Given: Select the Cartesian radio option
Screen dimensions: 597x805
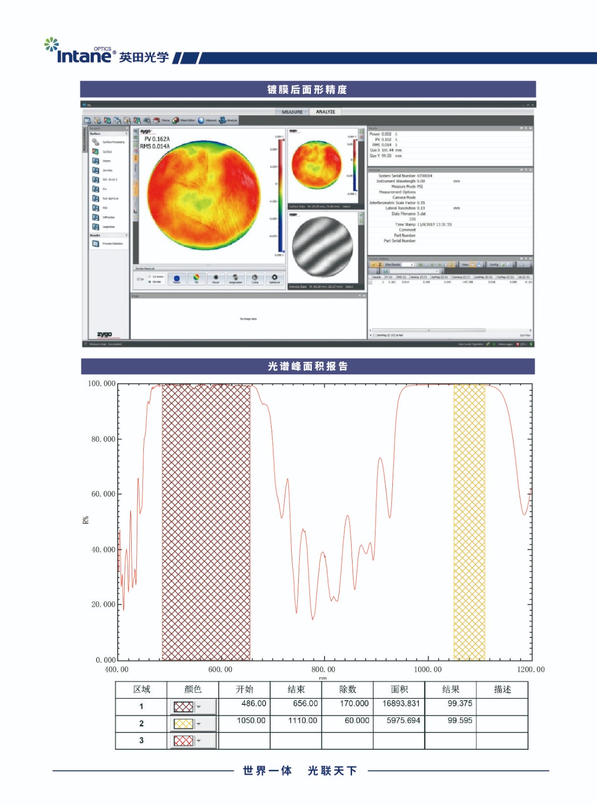Looking at the screenshot, I should (156, 277).
